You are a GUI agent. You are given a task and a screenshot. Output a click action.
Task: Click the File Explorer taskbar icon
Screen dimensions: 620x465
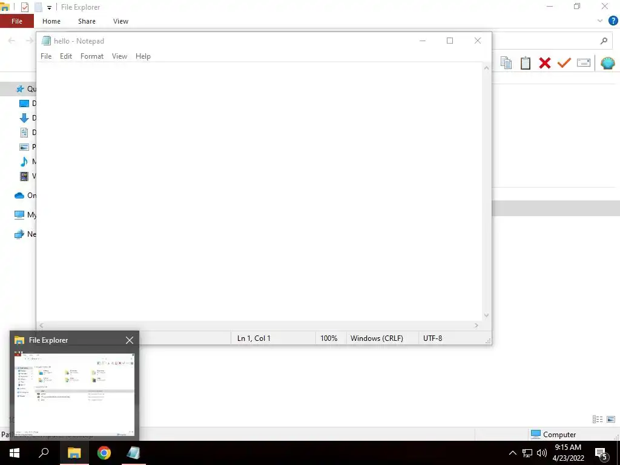[74, 453]
